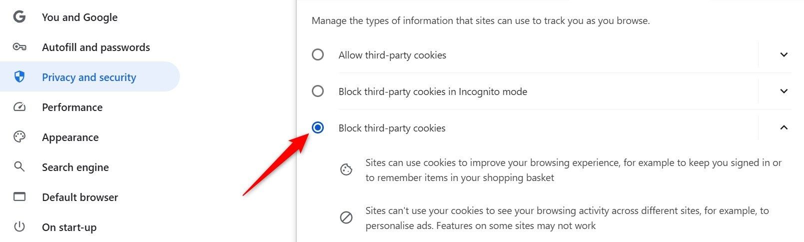
Task: Open the You and Google settings section
Action: pyautogui.click(x=80, y=17)
